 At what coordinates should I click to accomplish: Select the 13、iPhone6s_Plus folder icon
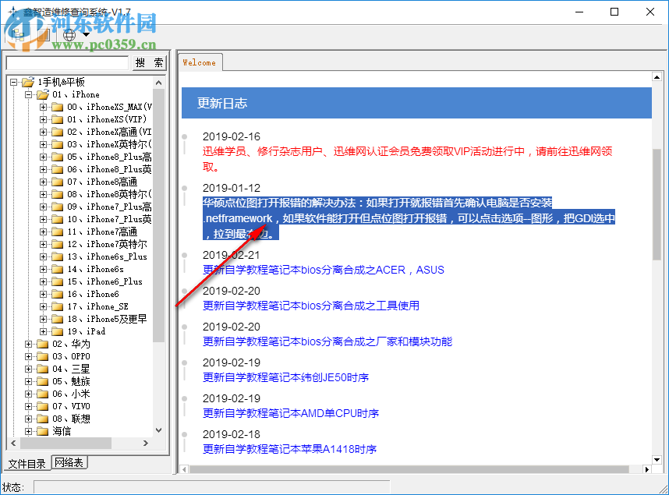tap(57, 256)
